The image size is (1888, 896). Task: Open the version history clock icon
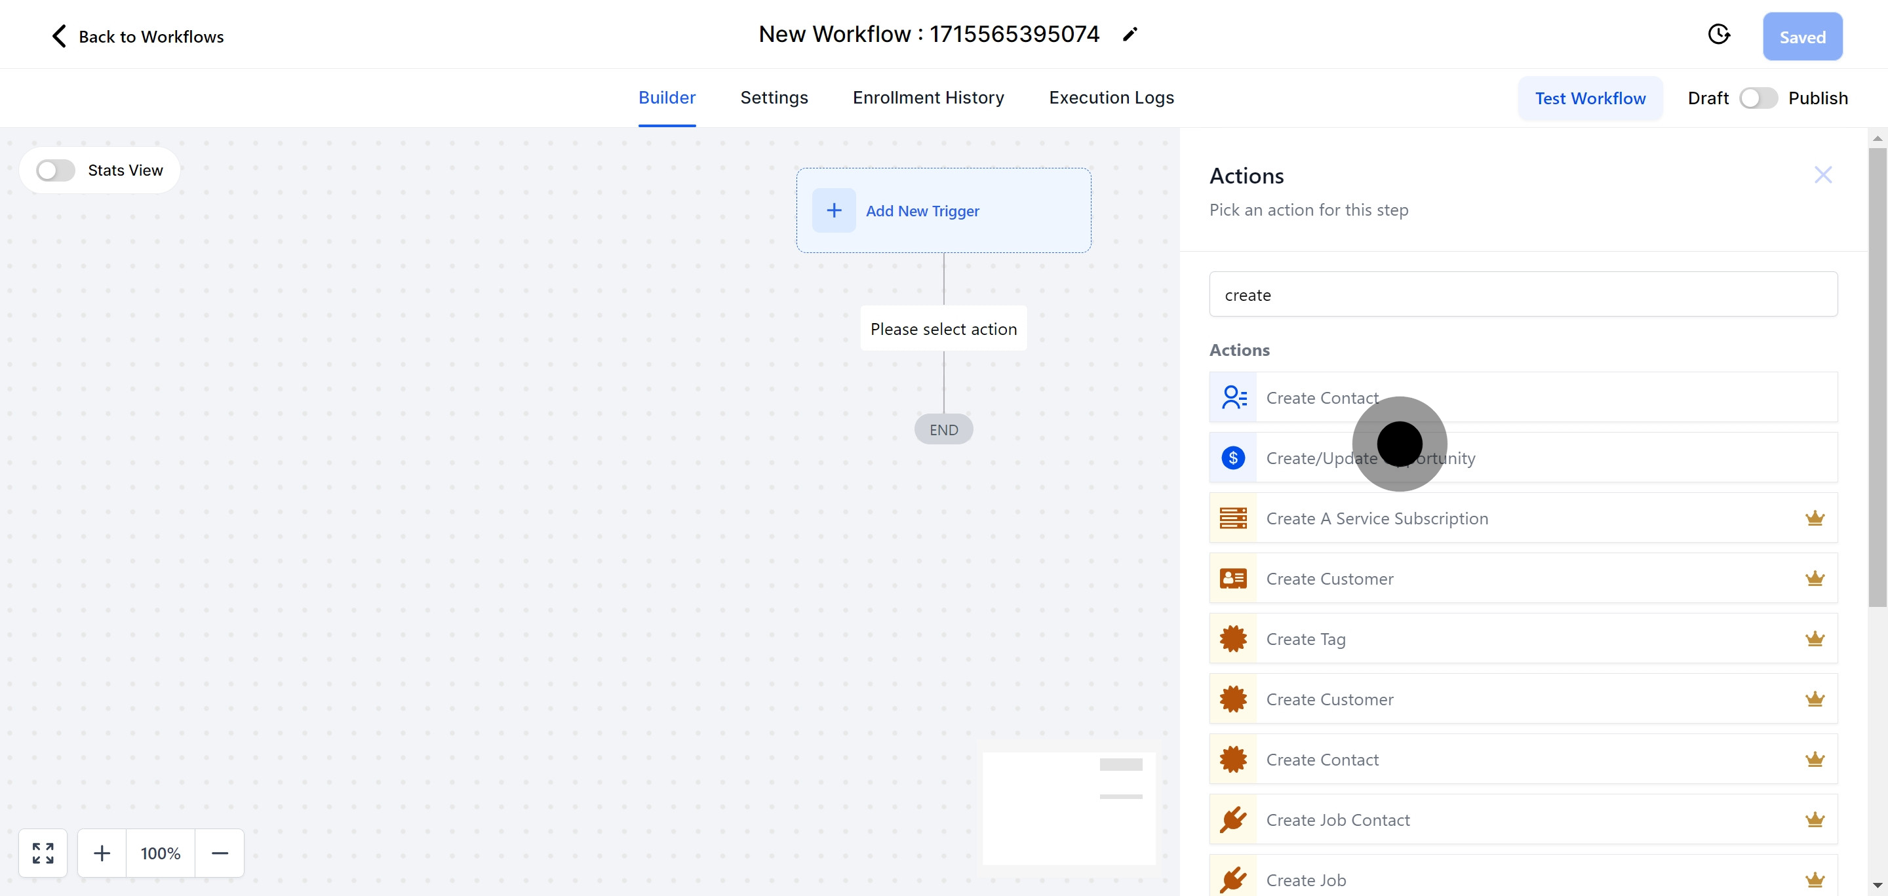pos(1719,35)
